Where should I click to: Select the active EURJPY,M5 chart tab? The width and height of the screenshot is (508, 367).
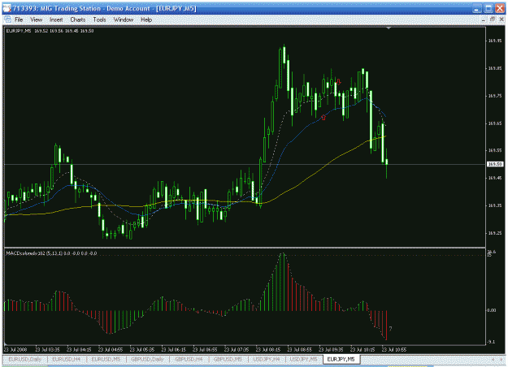pos(341,359)
